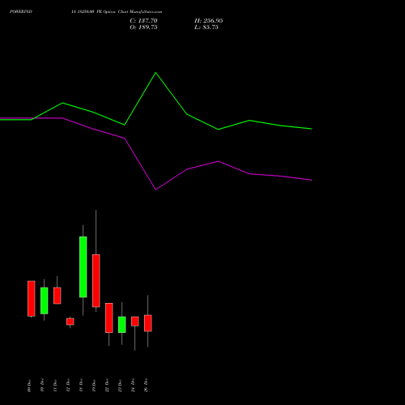The width and height of the screenshot is (405, 405).
Task: Select the 18 Dec date label
Action: pyautogui.click(x=81, y=386)
